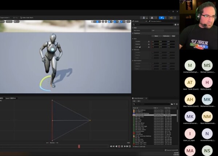Collapse the Transforms section in Details
218x156 pixels.
[133, 33]
